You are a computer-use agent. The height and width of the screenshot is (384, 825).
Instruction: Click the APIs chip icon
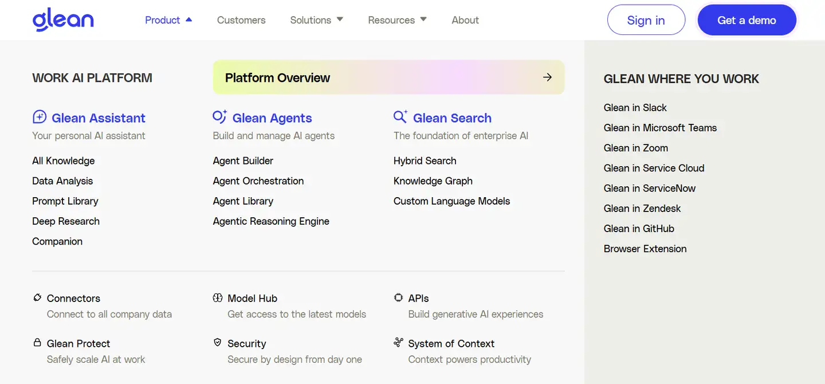point(398,297)
